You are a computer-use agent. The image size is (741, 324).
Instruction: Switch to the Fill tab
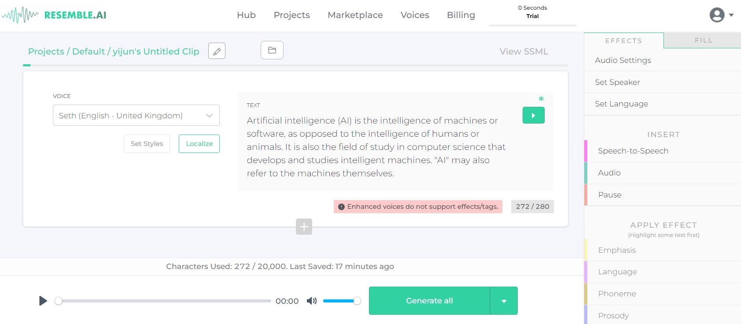pos(703,40)
